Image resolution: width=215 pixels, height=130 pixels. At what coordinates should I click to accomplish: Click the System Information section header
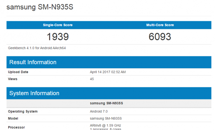point(109,93)
